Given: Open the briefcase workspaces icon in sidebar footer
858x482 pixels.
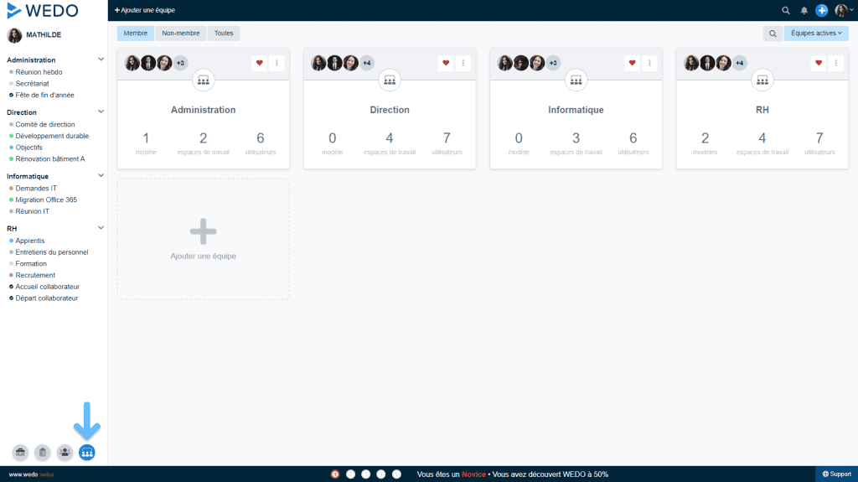Looking at the screenshot, I should [x=20, y=453].
